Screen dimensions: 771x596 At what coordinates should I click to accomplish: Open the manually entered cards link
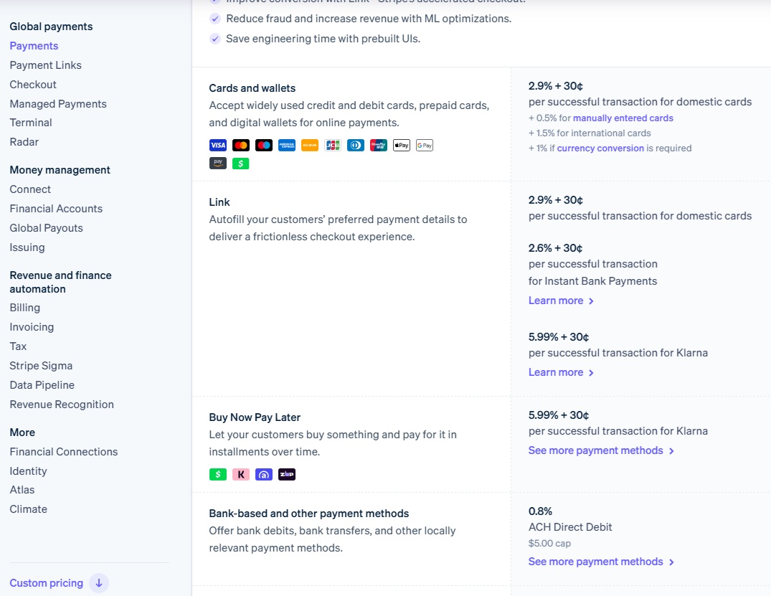(623, 118)
